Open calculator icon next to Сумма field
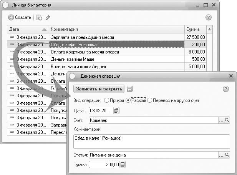Screen dimensions: 237x175 [x=123, y=165]
